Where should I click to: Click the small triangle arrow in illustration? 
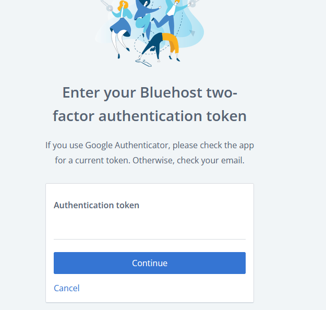click(x=192, y=33)
